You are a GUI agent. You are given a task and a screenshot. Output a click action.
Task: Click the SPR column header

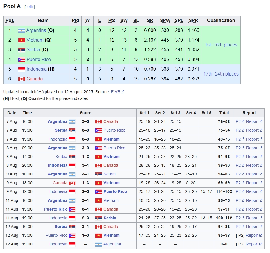(x=194, y=21)
